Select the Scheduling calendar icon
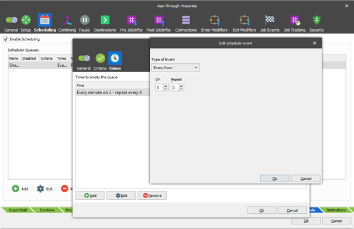 44,20
